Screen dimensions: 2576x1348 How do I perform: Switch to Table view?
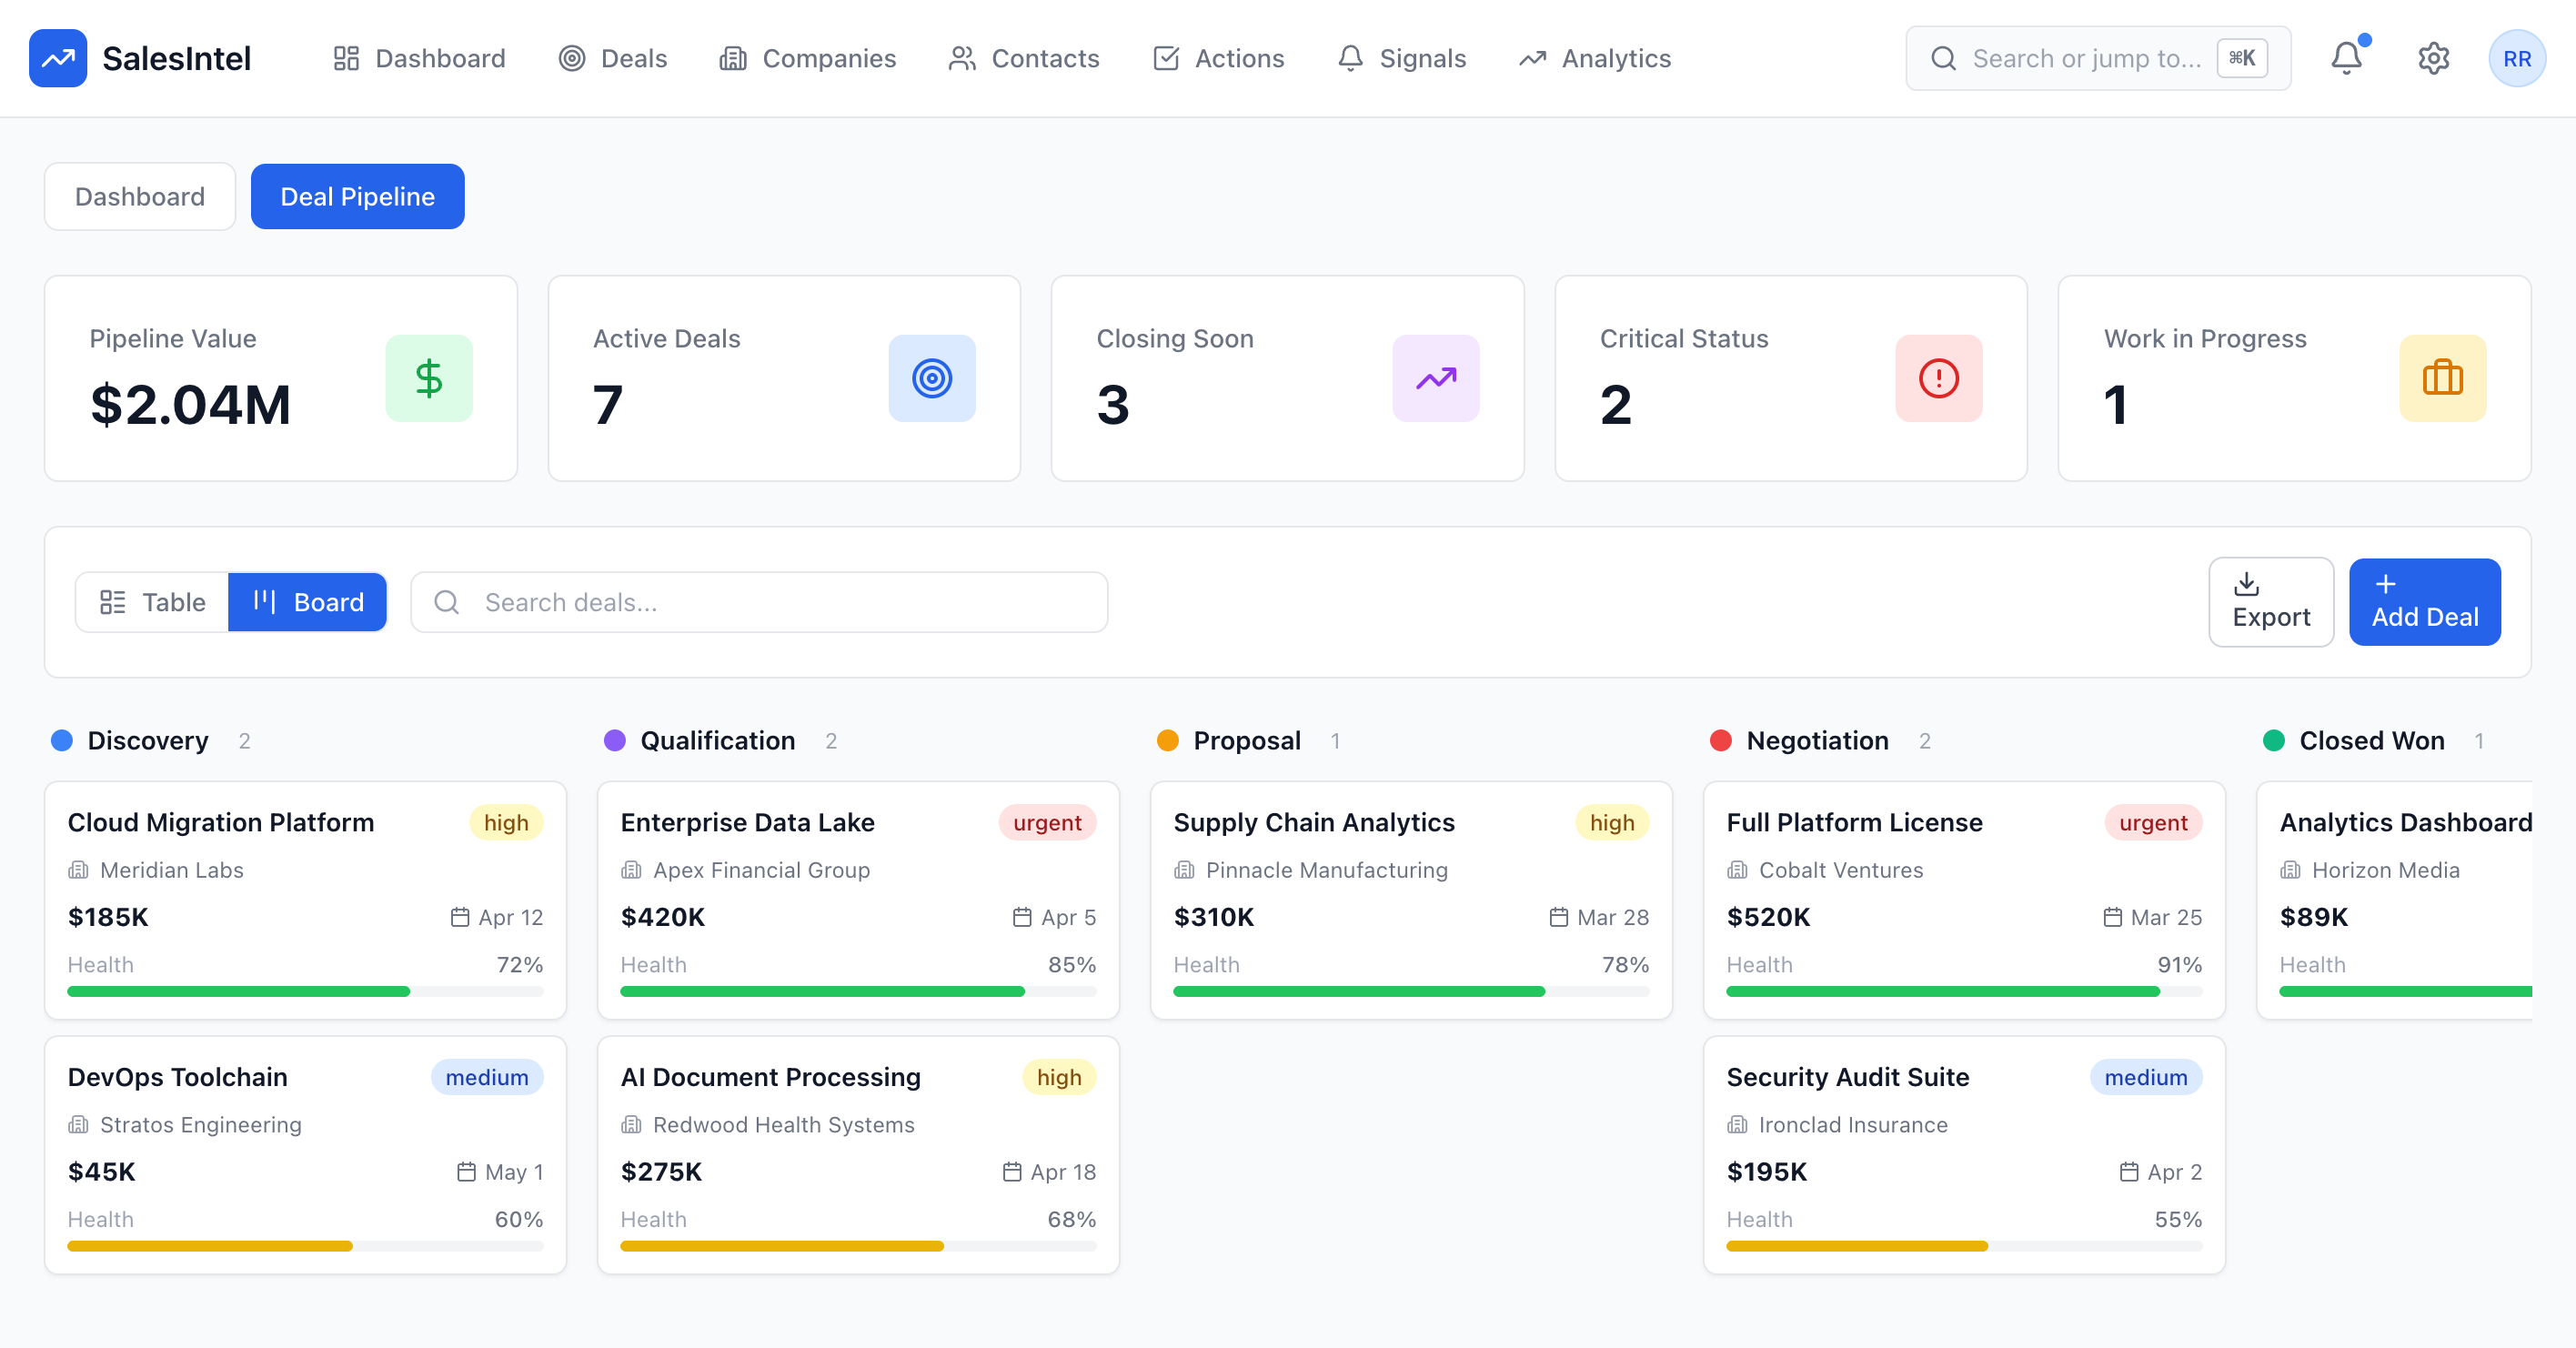(152, 602)
